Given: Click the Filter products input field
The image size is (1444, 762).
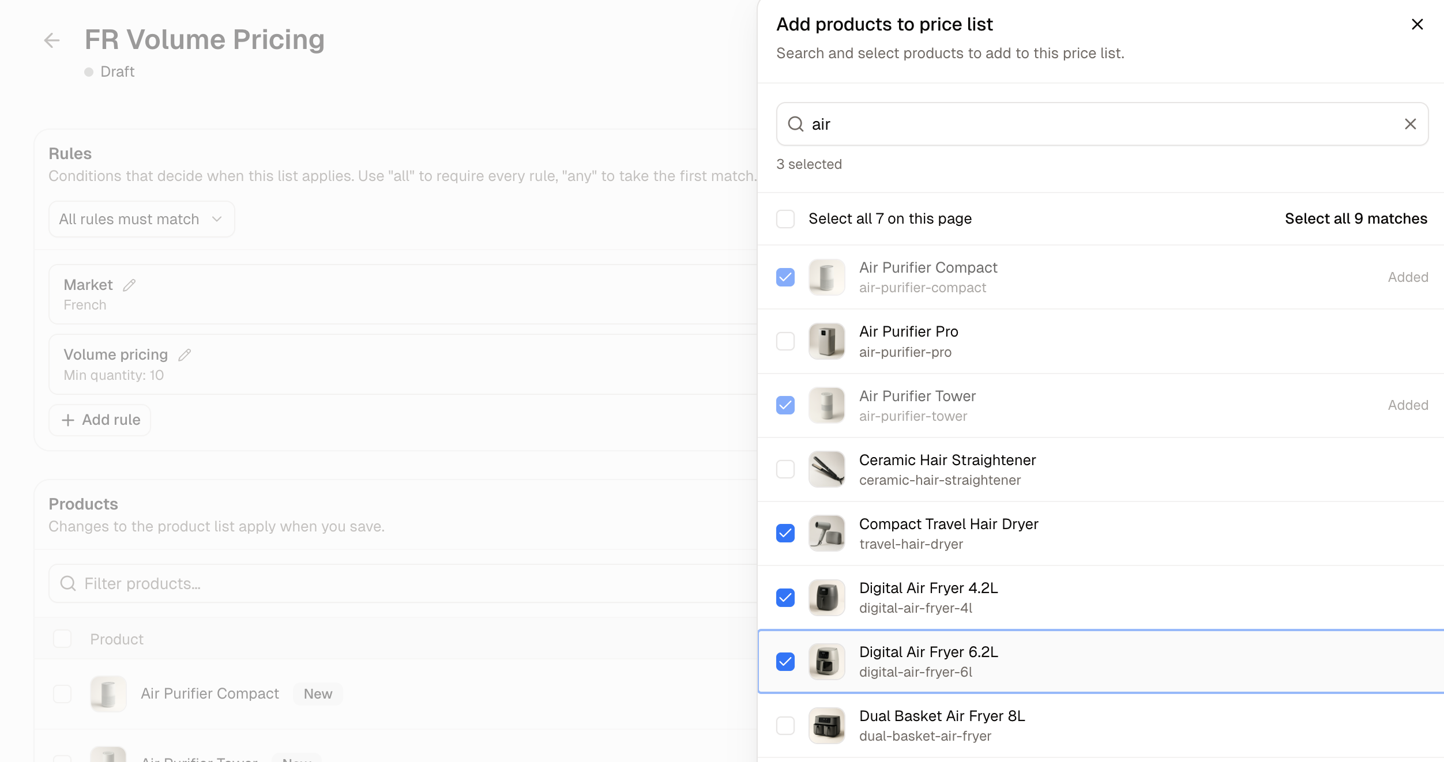Looking at the screenshot, I should click(404, 583).
